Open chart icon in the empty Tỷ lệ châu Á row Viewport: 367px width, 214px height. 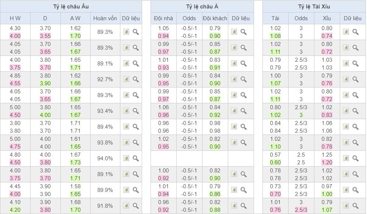[x=234, y=158]
